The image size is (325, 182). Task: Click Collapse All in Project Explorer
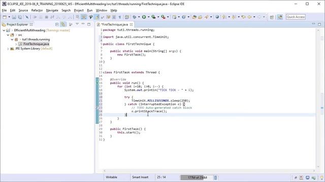click(57, 24)
